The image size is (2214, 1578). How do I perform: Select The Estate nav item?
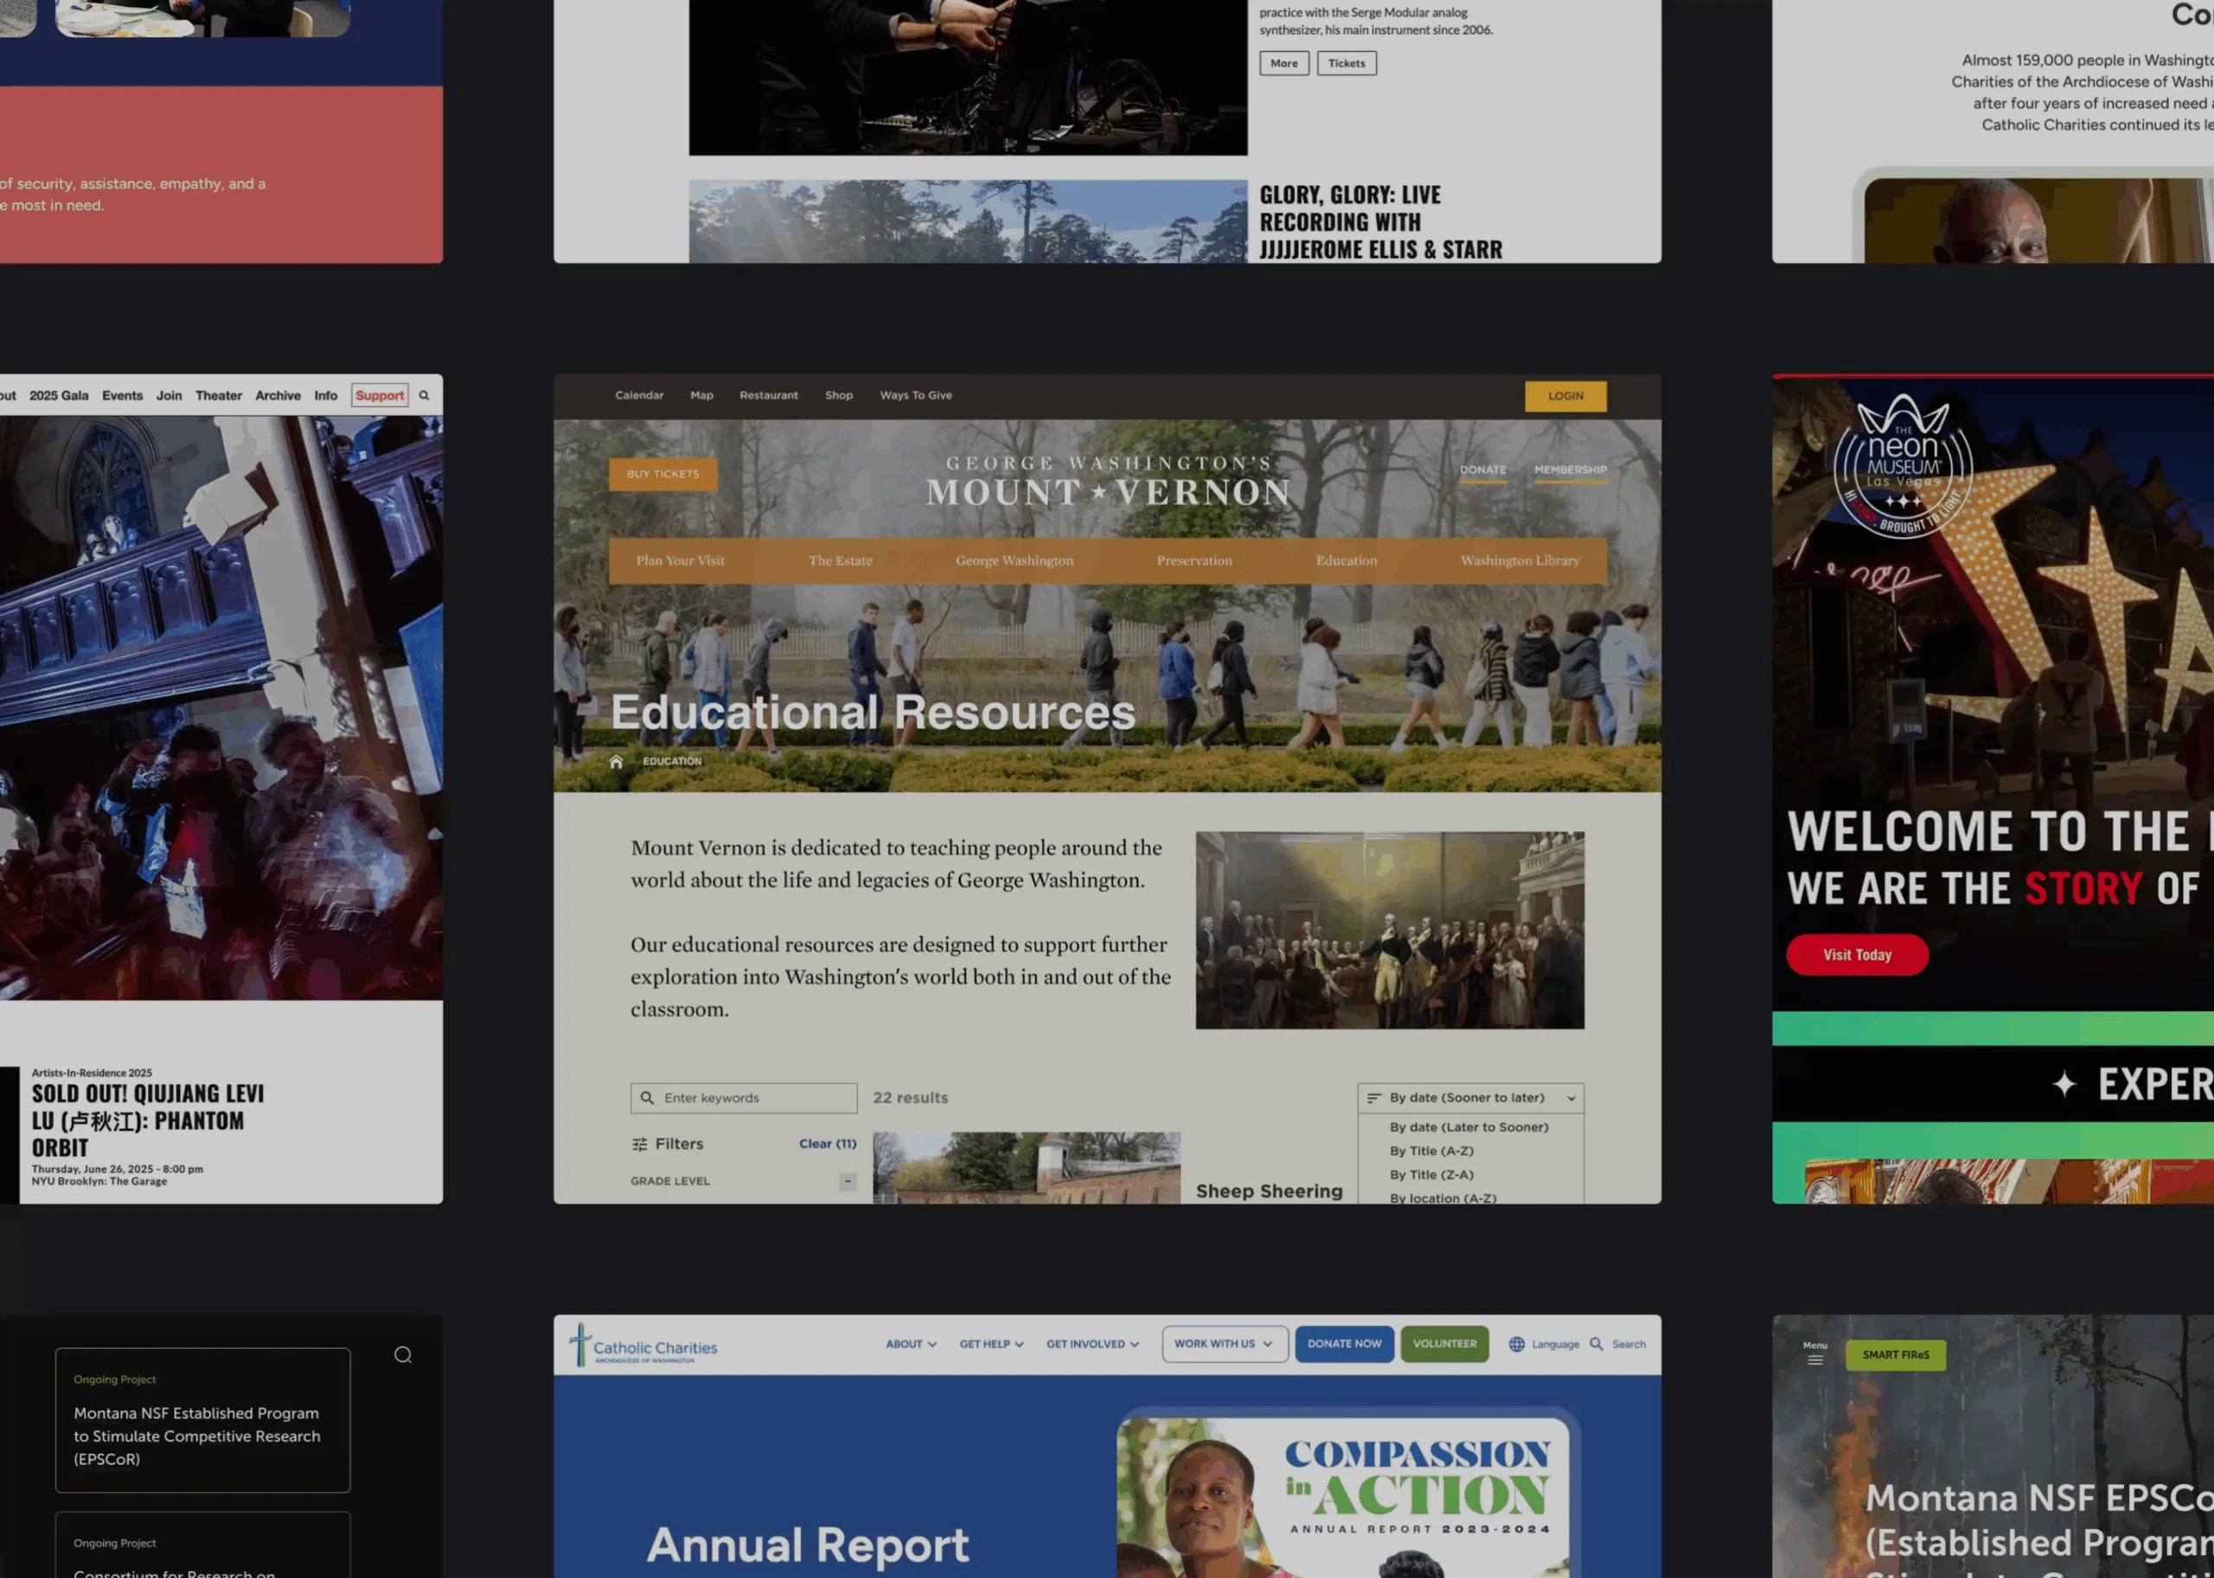(841, 560)
